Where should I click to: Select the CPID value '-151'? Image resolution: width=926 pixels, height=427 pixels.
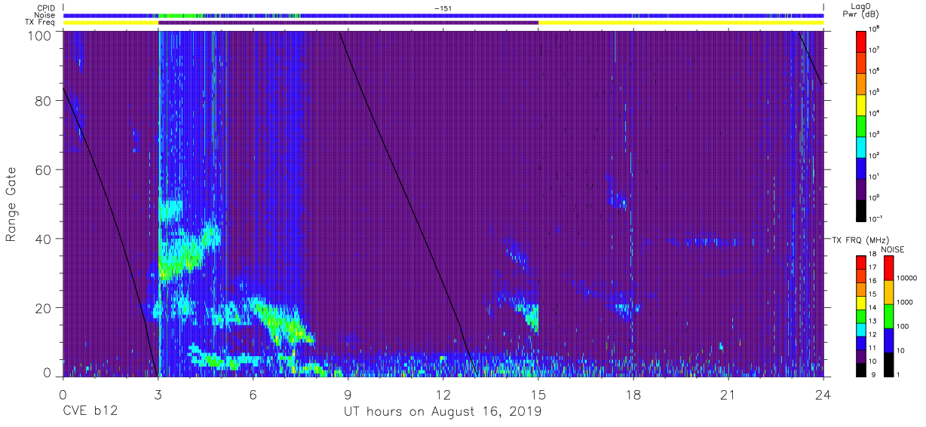443,8
